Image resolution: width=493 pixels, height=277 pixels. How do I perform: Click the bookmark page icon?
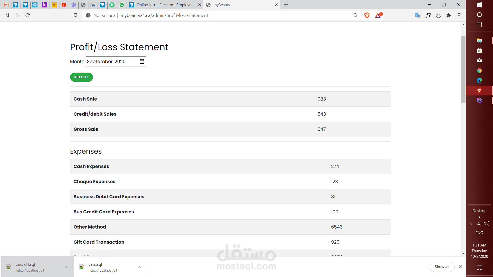point(75,15)
